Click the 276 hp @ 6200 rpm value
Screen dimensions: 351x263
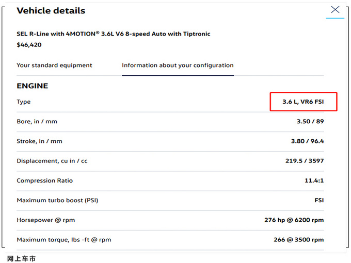294,220
